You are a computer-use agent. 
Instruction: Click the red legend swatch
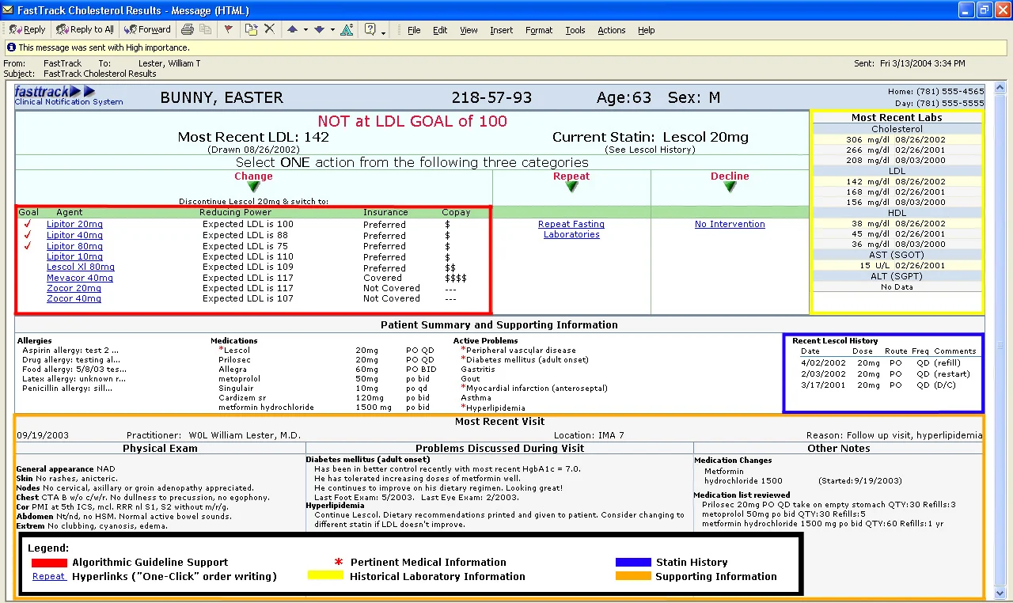point(49,563)
